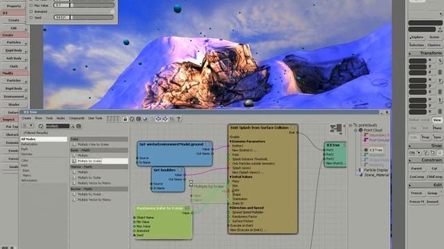Toggle the View transform mode
Image resolution: width=444 pixels, height=249 pixels.
click(437, 120)
